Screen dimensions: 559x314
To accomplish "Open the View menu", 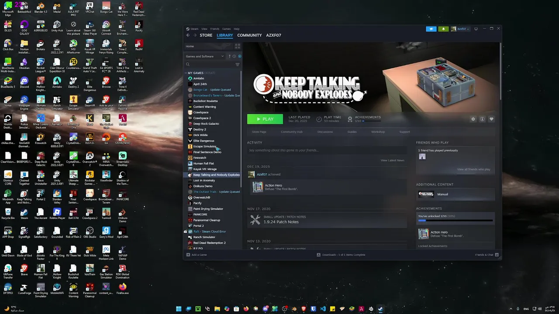I will pos(204,29).
